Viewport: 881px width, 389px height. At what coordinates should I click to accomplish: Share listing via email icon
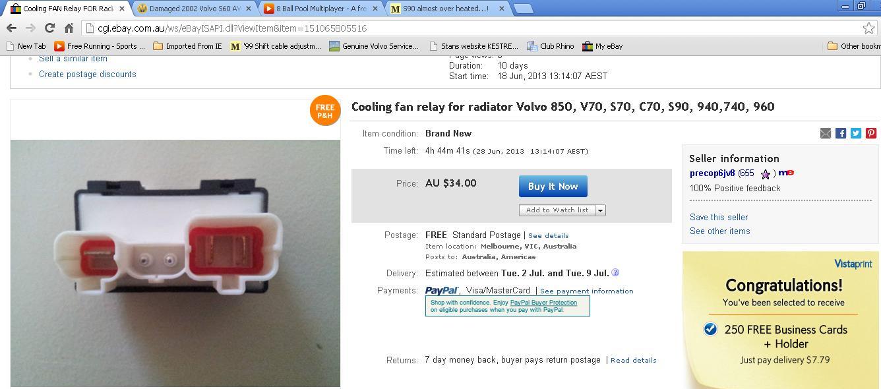[x=826, y=133]
